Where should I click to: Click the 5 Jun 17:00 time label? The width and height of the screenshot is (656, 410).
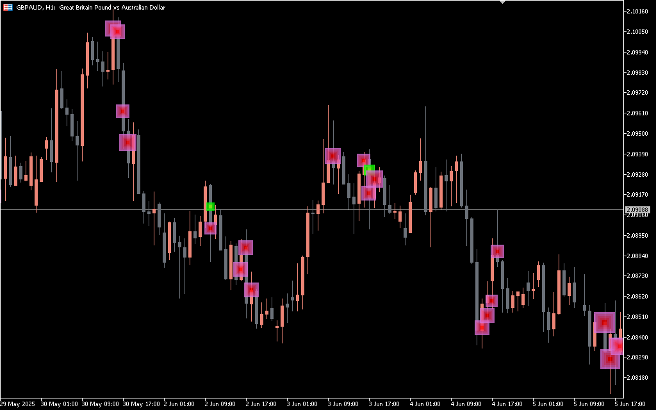coord(628,404)
